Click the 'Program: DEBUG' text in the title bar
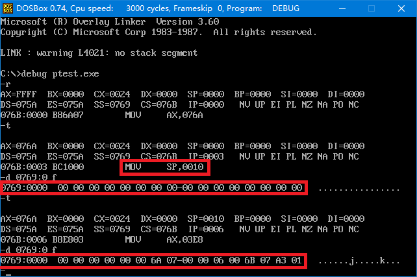 point(263,8)
